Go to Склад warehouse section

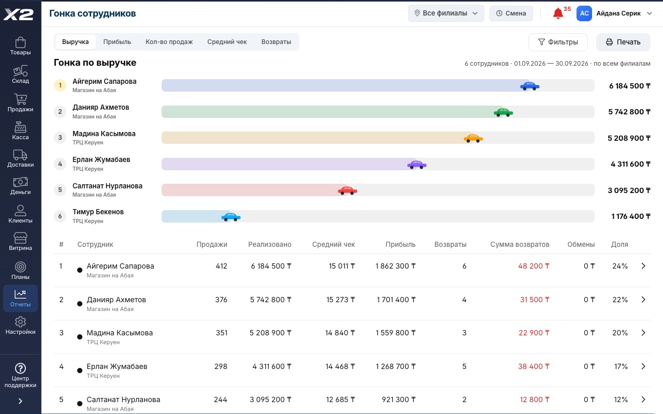pyautogui.click(x=20, y=75)
